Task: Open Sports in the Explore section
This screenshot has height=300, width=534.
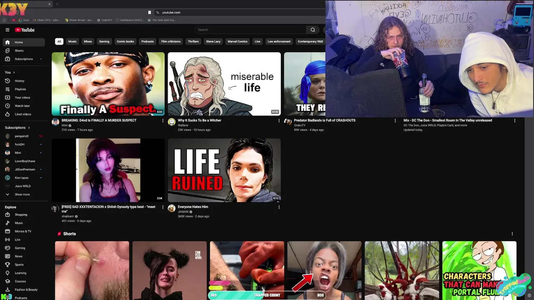Action: [x=24, y=265]
